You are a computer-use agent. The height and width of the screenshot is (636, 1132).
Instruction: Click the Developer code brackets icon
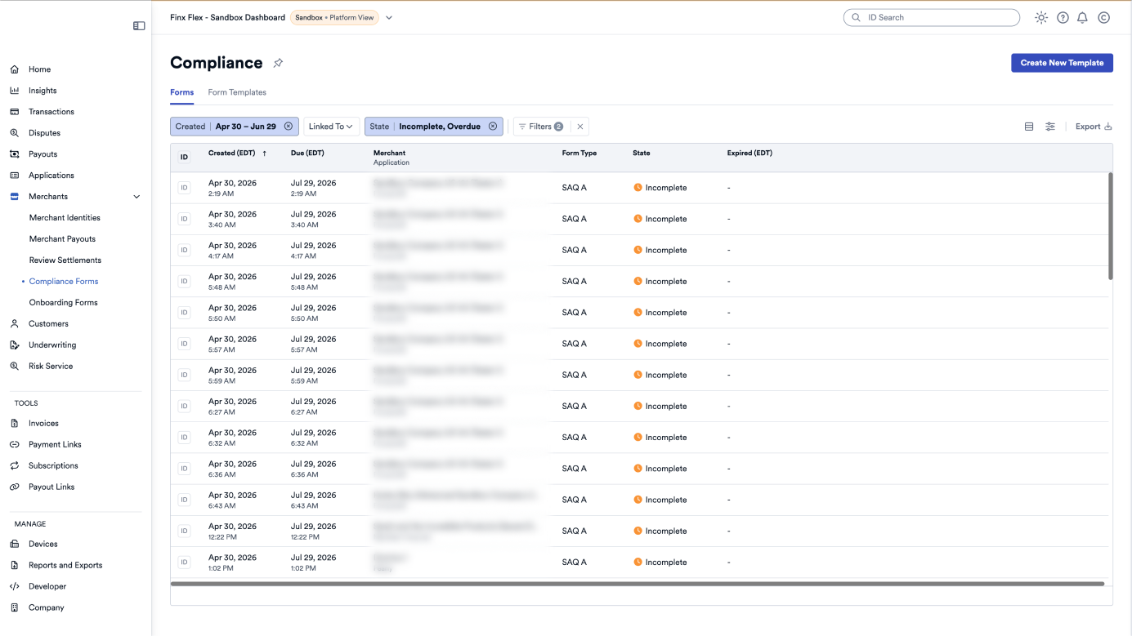click(x=15, y=587)
